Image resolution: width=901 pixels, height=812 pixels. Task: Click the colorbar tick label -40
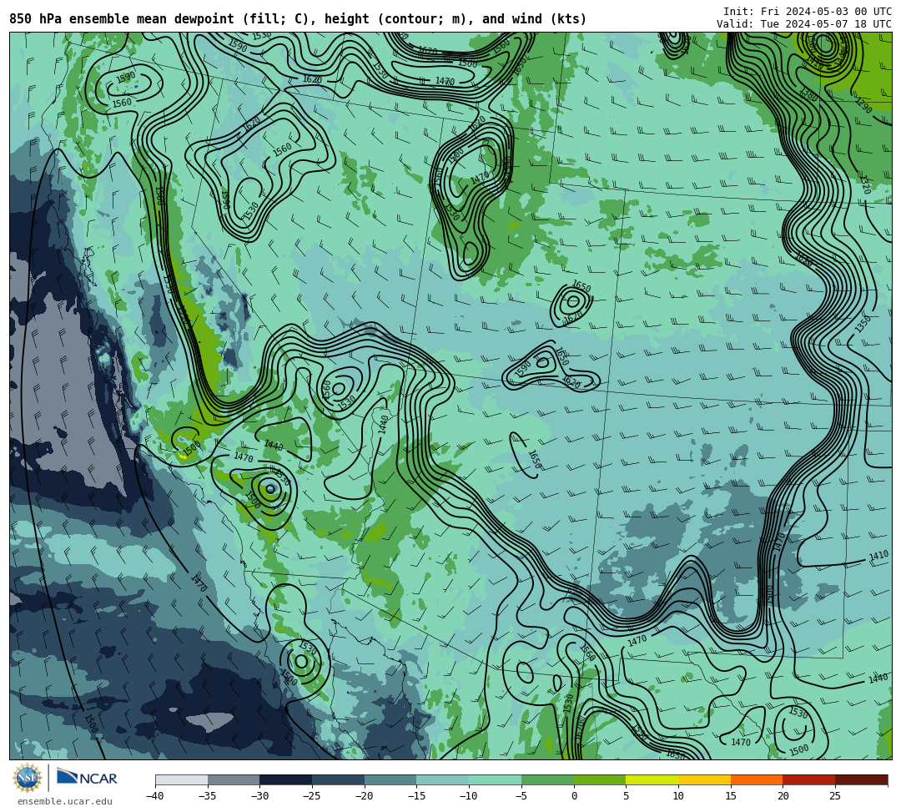click(155, 796)
